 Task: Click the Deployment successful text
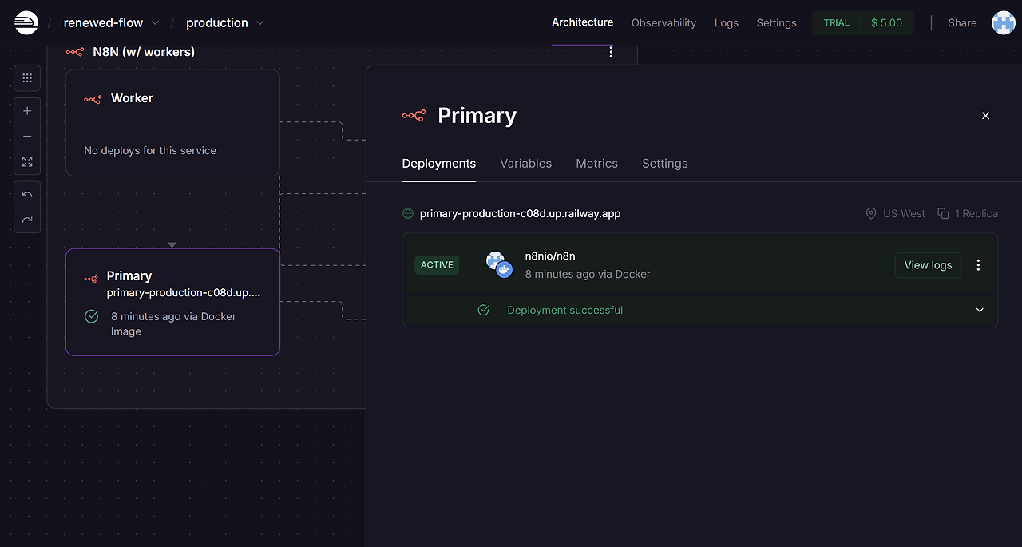tap(564, 310)
